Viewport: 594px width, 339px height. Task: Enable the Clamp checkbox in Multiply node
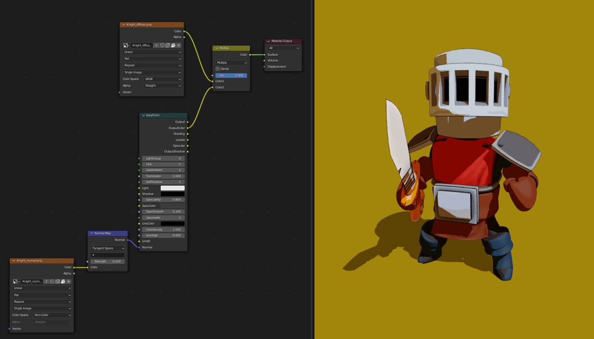[x=217, y=69]
